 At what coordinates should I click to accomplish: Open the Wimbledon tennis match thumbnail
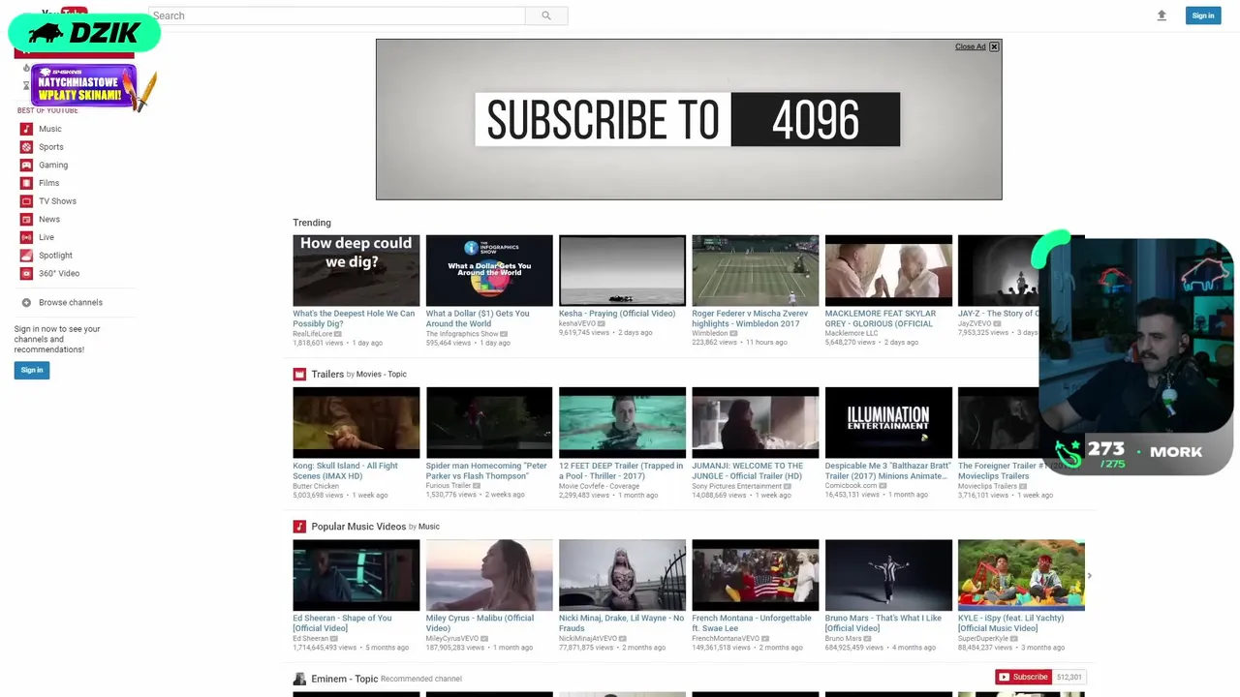point(756,270)
